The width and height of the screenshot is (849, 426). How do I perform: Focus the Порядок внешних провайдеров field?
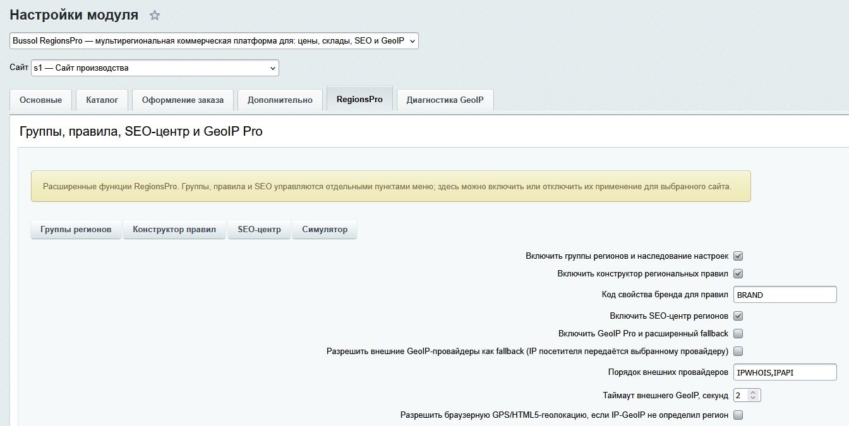point(785,372)
